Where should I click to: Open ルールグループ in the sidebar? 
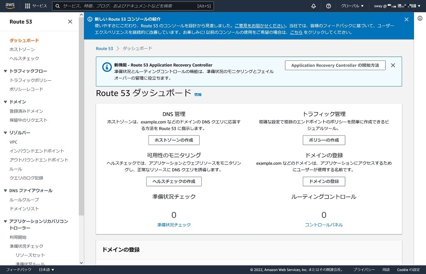(x=24, y=200)
